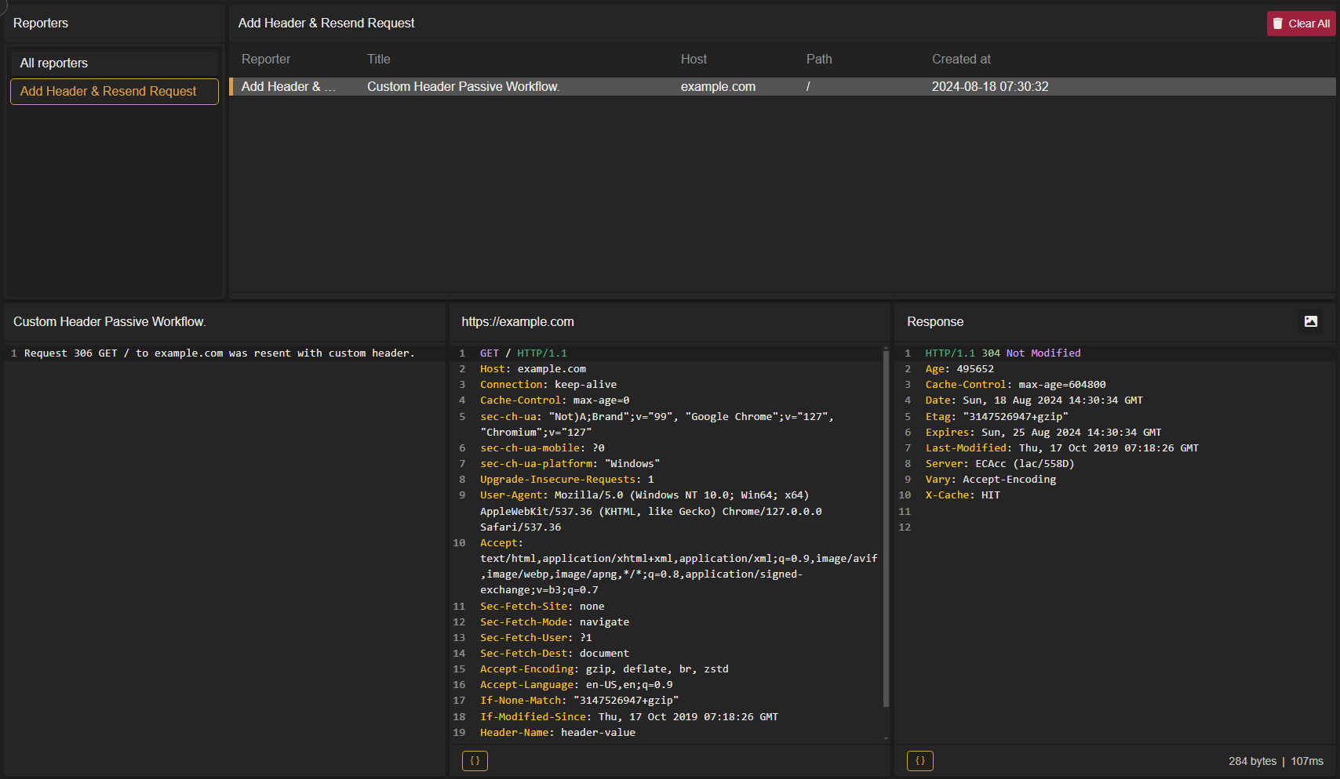Click response pretty-print braces icon
Image resolution: width=1340 pixels, height=779 pixels.
click(920, 761)
